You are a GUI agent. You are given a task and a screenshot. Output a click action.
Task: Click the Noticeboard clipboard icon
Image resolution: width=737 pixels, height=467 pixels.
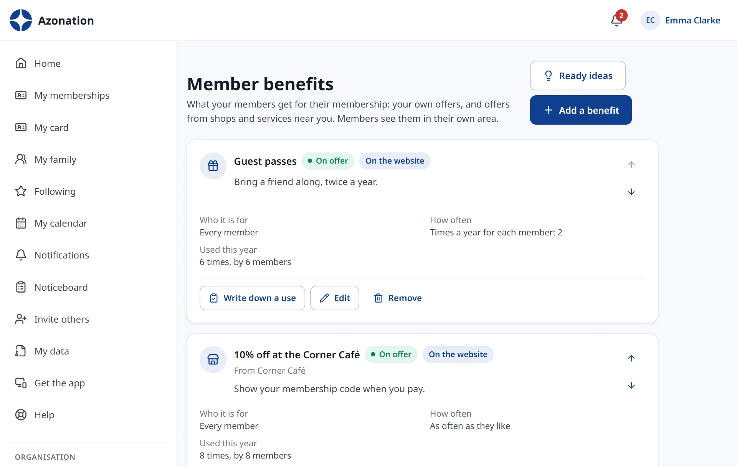pos(21,287)
